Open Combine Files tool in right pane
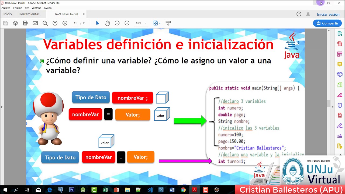 (x=340, y=74)
